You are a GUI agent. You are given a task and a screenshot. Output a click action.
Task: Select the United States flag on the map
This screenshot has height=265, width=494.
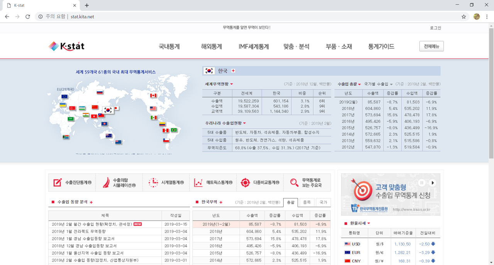click(153, 109)
